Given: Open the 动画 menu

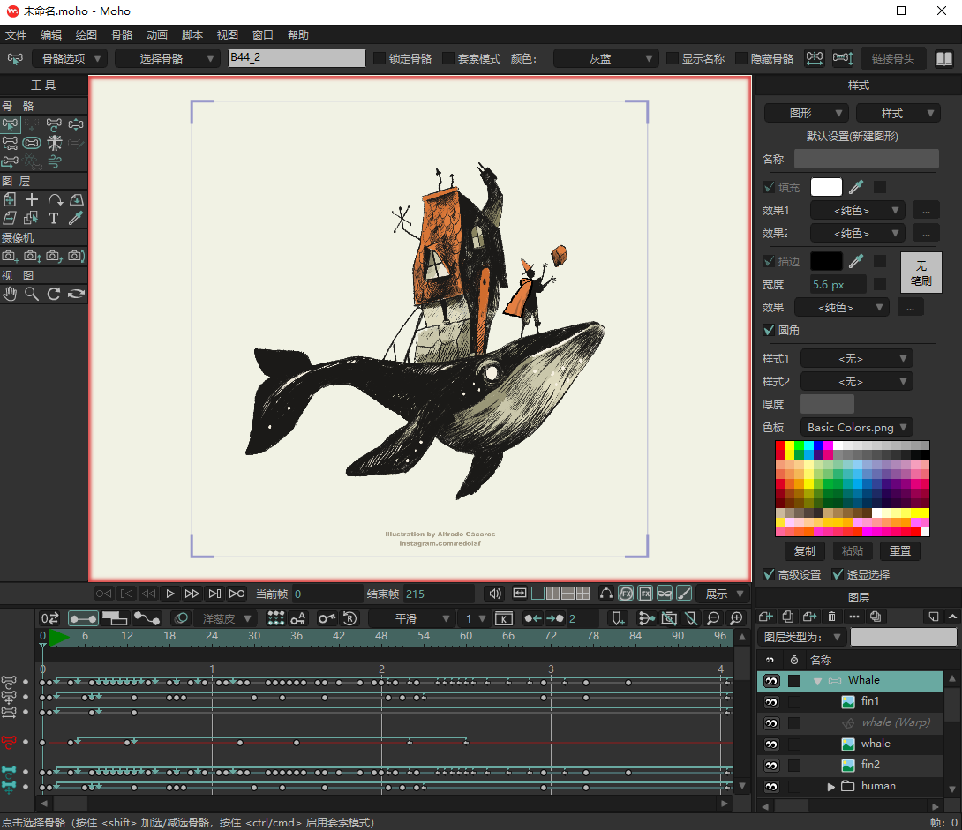Looking at the screenshot, I should tap(156, 35).
